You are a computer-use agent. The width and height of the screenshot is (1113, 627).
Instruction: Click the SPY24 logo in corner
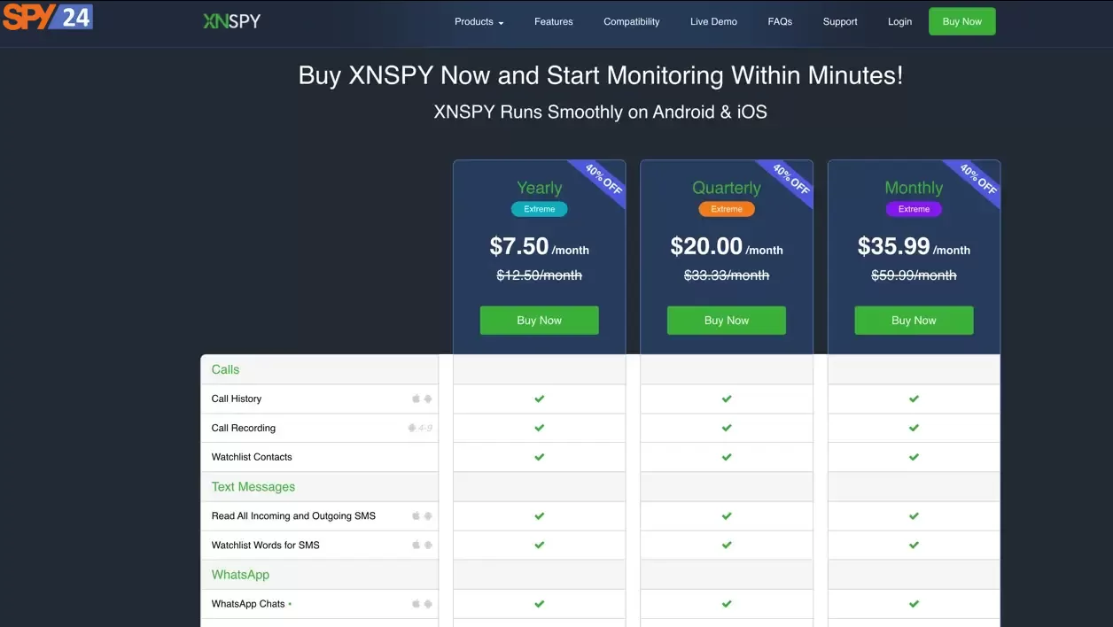coord(48,16)
